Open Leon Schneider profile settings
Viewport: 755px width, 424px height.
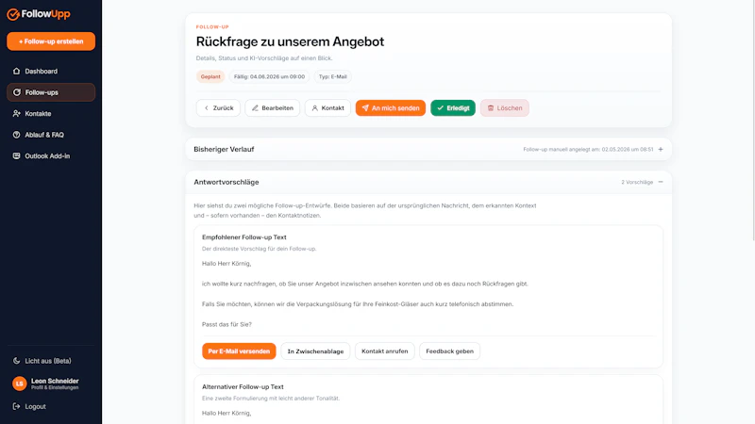coord(51,383)
